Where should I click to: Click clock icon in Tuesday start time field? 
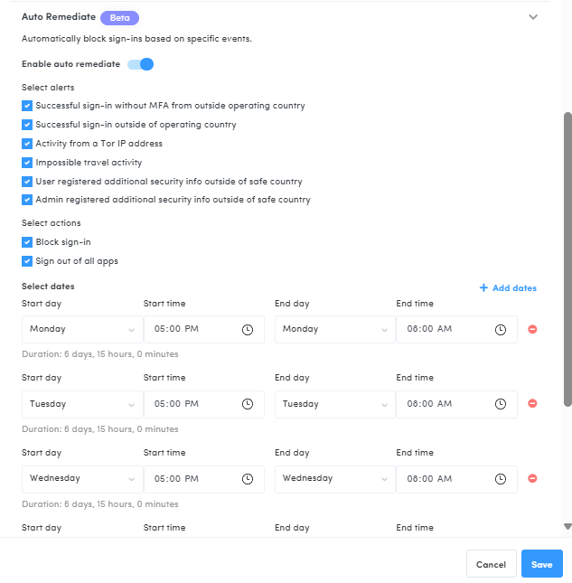[248, 404]
